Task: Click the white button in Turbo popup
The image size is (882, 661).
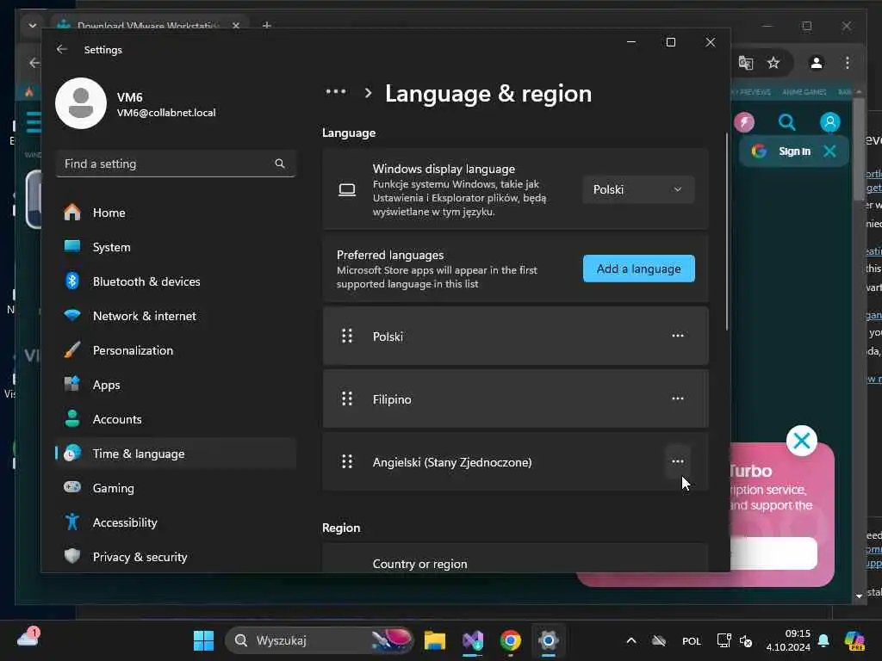Action: 773,553
